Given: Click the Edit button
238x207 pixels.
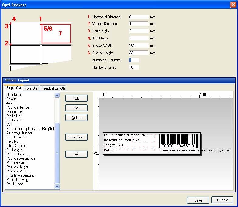Looking at the screenshot, I should tap(76, 108).
